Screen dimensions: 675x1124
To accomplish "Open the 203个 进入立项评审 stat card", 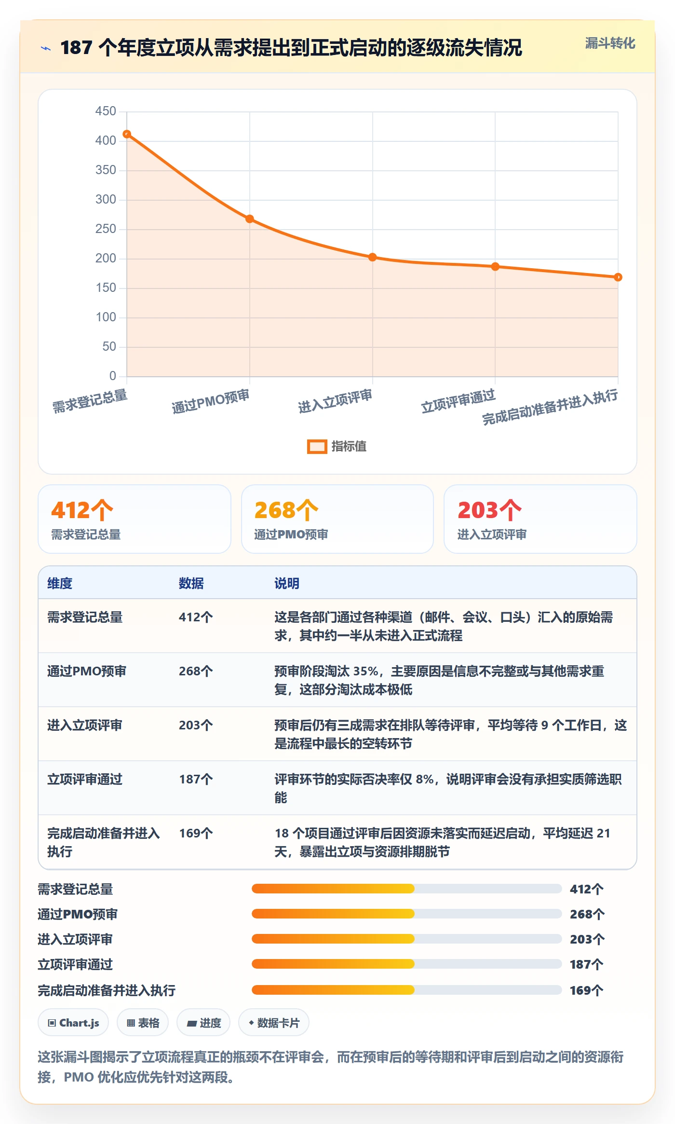I will 540,519.
